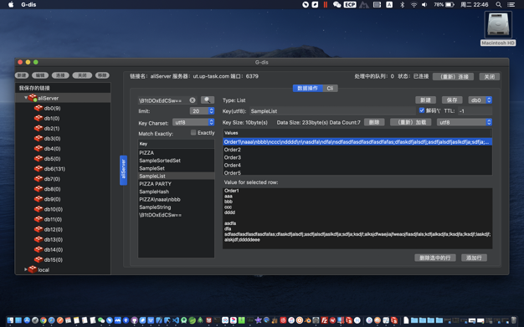The image size is (524, 327).
Task: Click the 连接 button above saved links
Action: click(60, 75)
